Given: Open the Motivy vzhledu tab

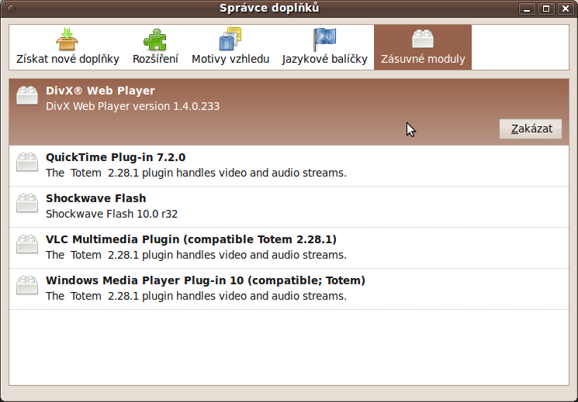Looking at the screenshot, I should click(x=230, y=47).
